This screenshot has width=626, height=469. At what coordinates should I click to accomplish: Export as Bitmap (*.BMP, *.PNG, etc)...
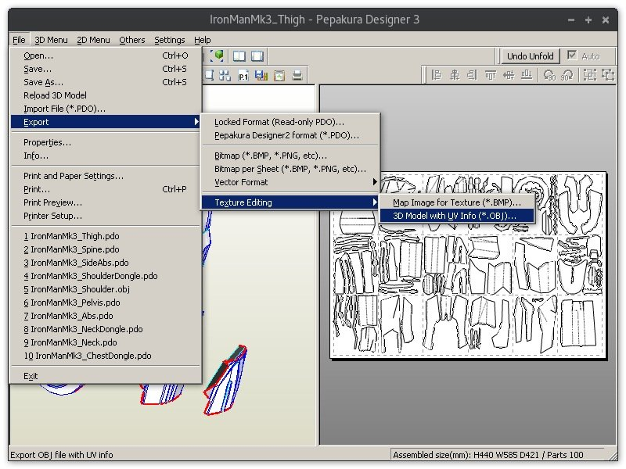[290, 156]
